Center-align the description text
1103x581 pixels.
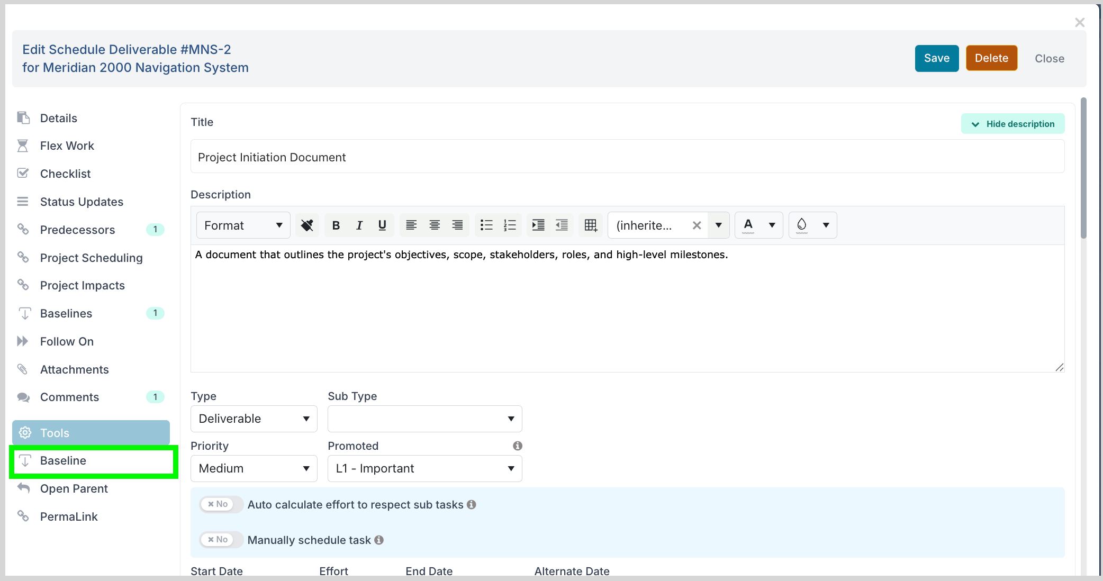click(x=435, y=225)
